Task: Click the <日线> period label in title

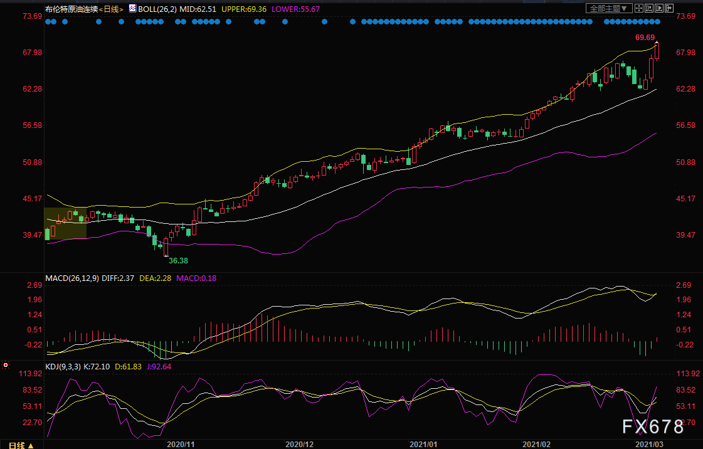Action: (112, 9)
